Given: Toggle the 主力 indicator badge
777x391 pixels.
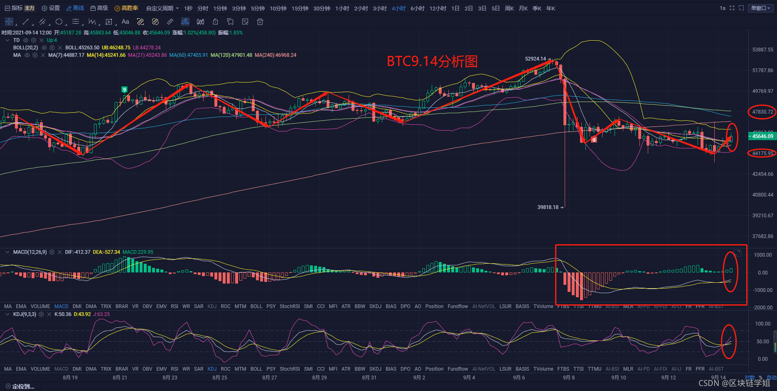Looking at the screenshot, I should [x=30, y=8].
